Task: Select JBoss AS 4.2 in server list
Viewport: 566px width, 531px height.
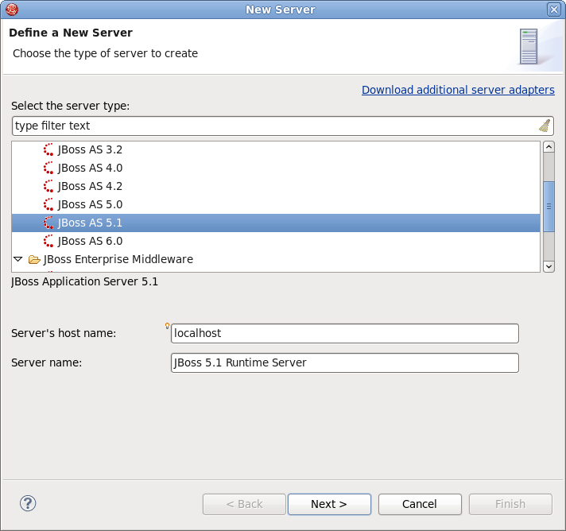Action: tap(90, 186)
